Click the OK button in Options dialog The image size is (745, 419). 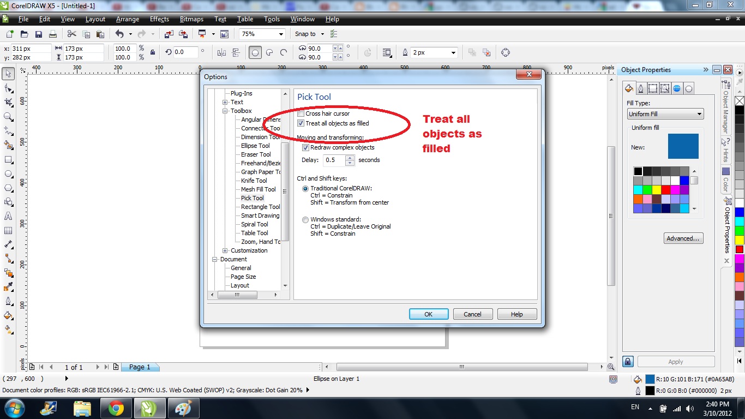(x=429, y=314)
